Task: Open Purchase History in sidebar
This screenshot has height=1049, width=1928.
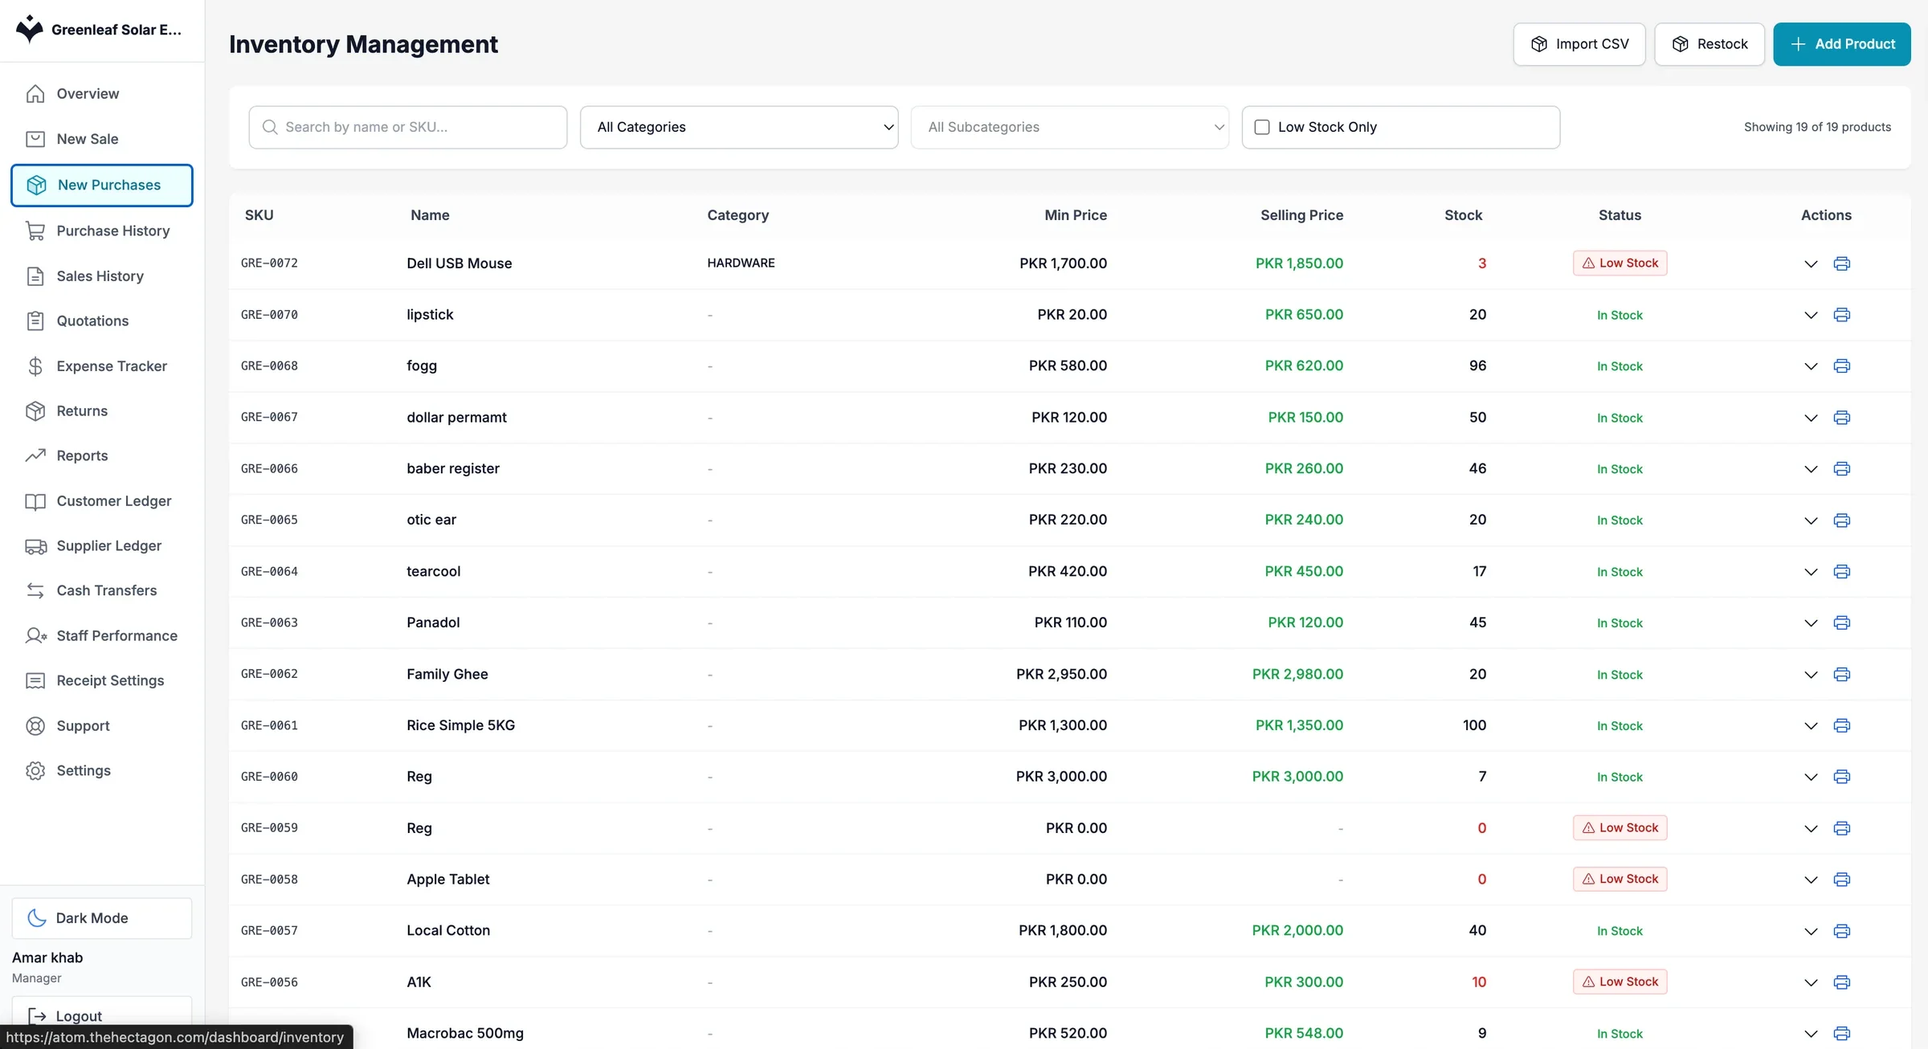Action: click(x=102, y=231)
